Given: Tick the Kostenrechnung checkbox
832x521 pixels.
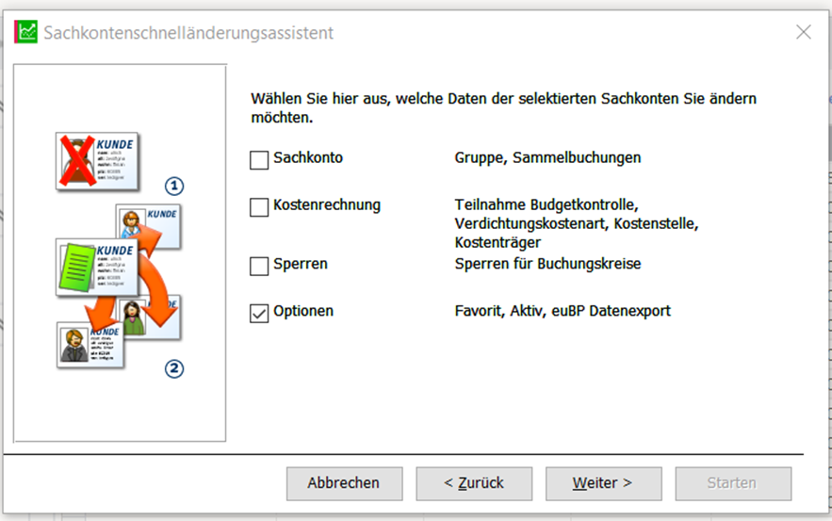Looking at the screenshot, I should 259,206.
